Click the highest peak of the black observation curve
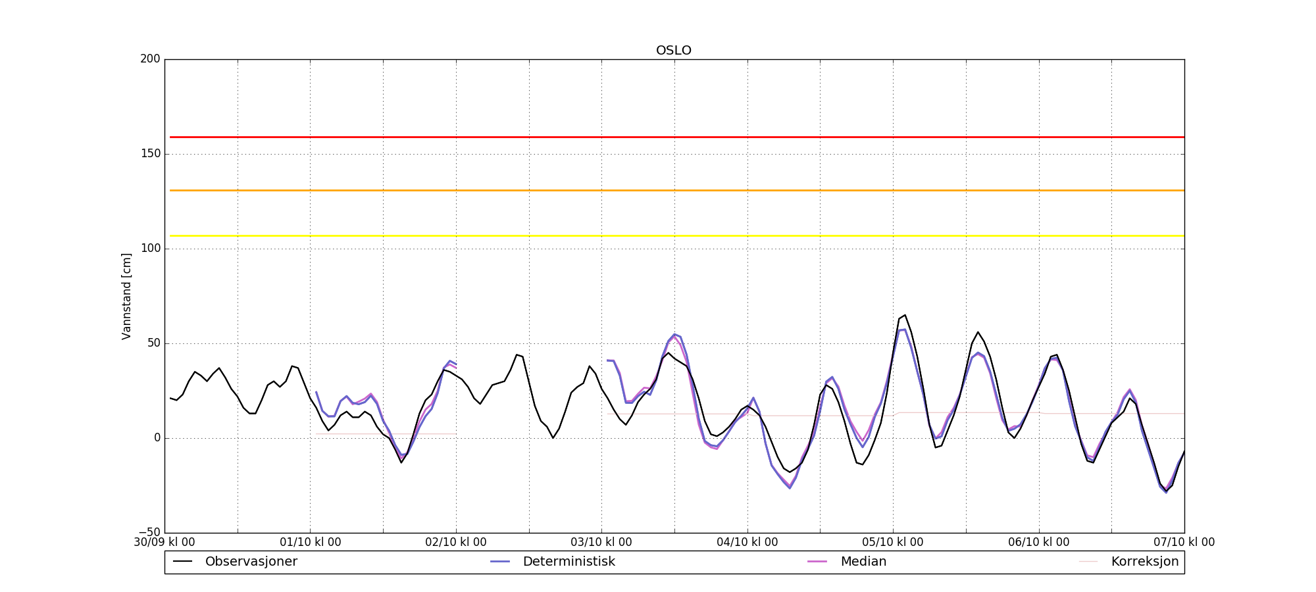 point(905,315)
